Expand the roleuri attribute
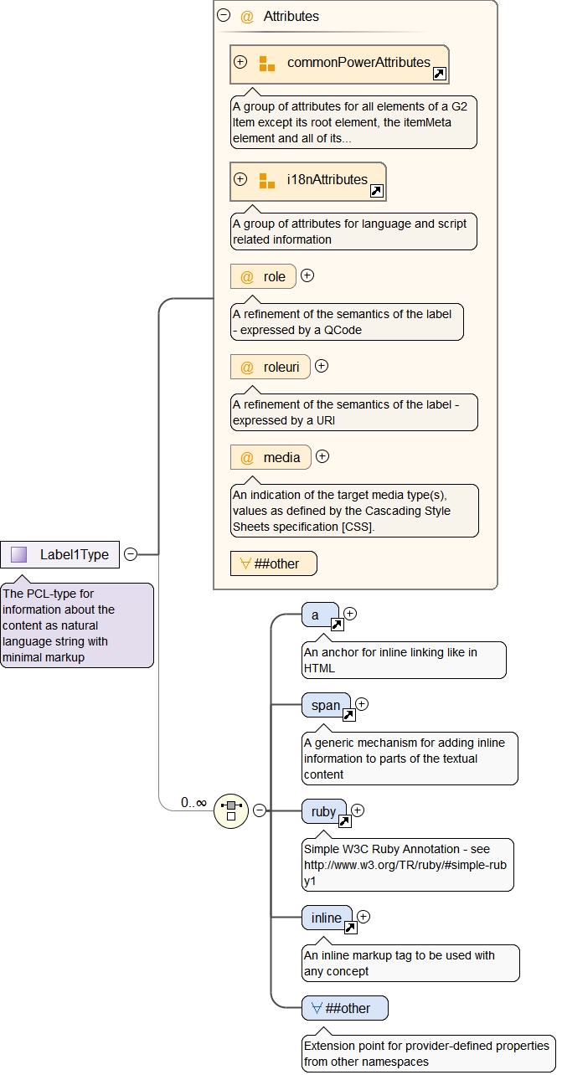 (x=322, y=366)
